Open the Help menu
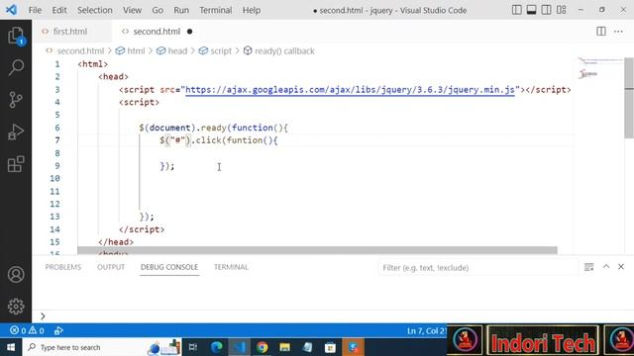 tap(251, 10)
